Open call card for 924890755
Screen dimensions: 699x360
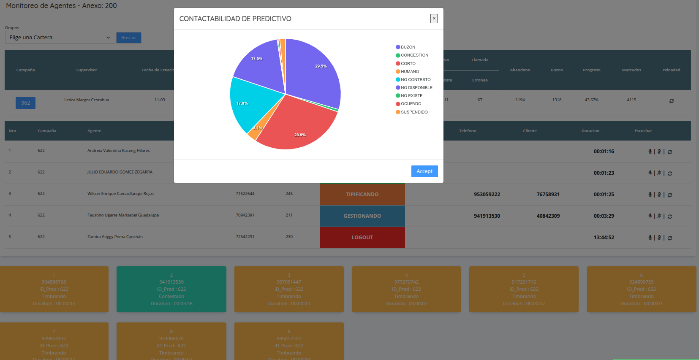pyautogui.click(x=642, y=289)
